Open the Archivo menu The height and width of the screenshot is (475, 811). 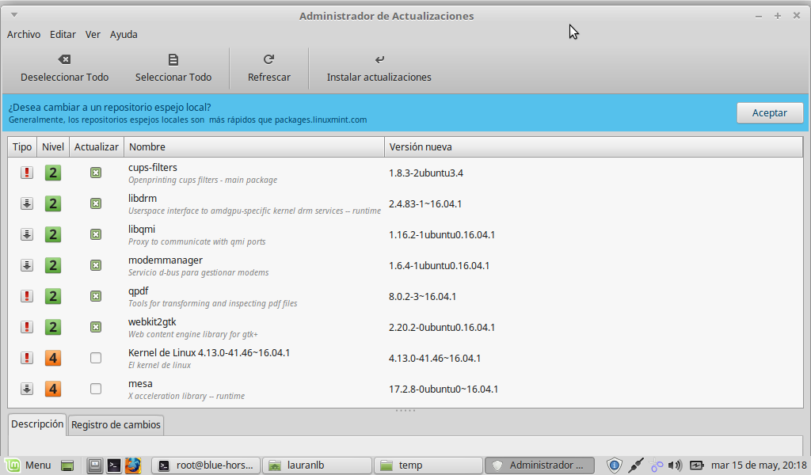click(x=24, y=34)
